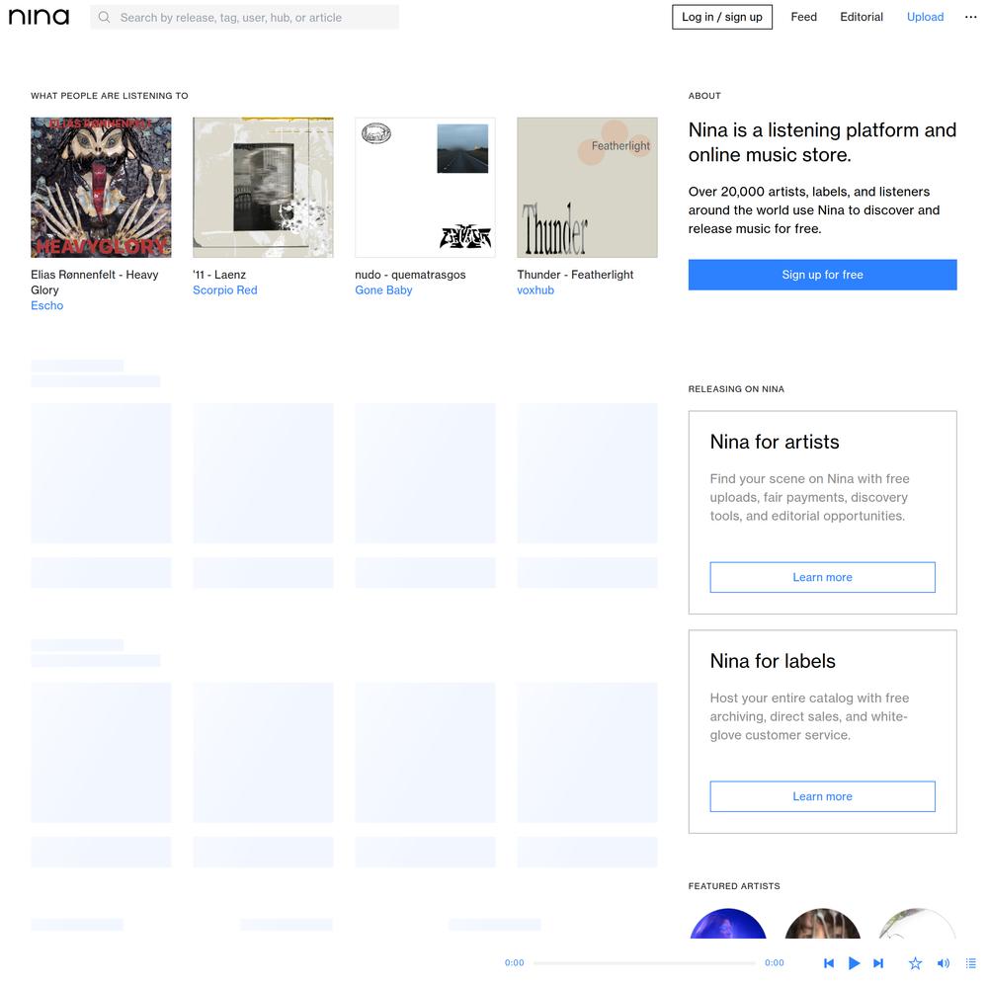Open the three-dot more menu
Image resolution: width=988 pixels, height=988 pixels.
970,17
